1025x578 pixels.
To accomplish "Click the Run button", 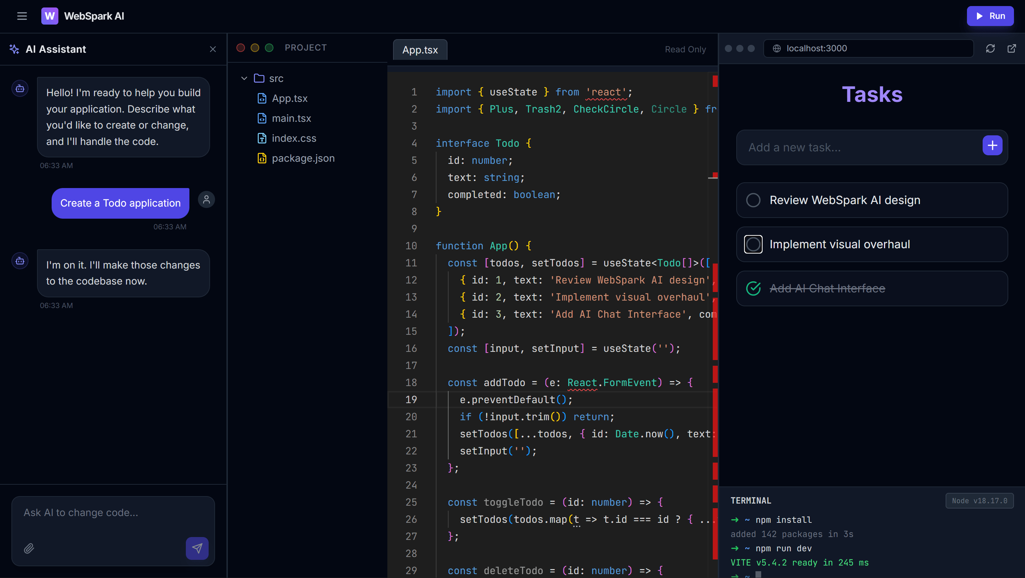I will [990, 16].
